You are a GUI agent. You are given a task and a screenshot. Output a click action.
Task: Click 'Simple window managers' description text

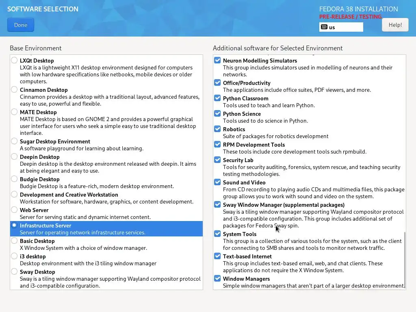(x=314, y=286)
